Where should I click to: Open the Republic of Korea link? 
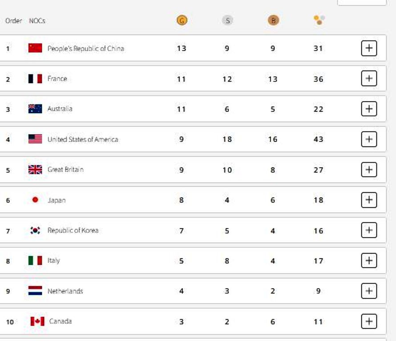coord(73,230)
